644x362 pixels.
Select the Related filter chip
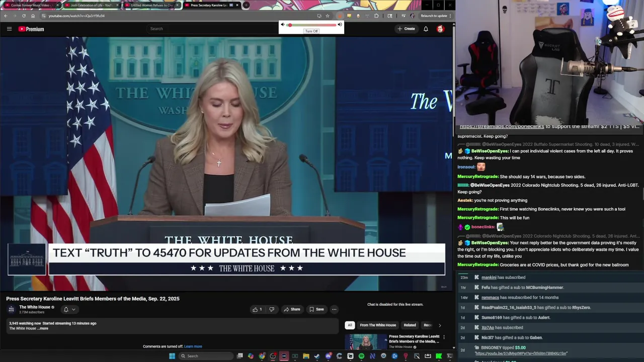[x=410, y=325]
